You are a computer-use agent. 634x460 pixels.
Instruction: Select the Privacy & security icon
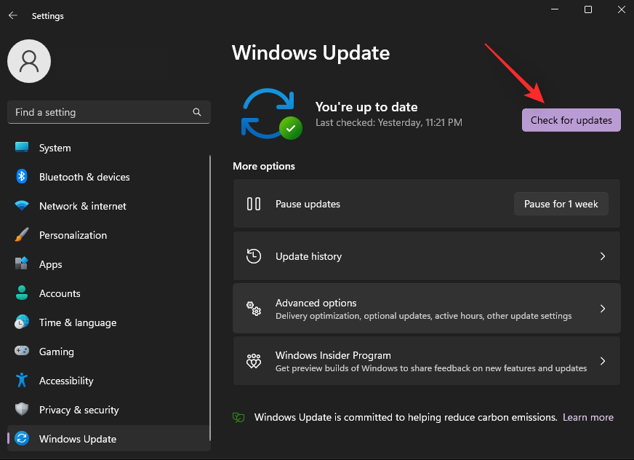click(x=22, y=410)
